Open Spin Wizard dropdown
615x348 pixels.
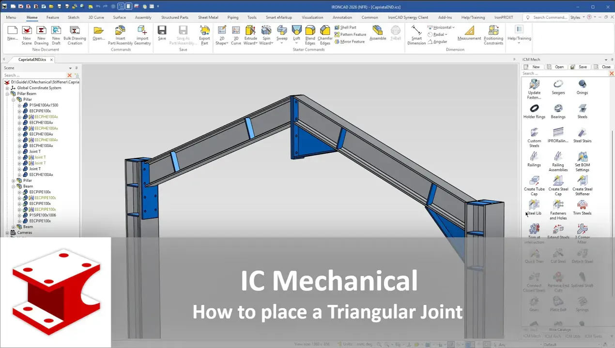click(x=272, y=43)
